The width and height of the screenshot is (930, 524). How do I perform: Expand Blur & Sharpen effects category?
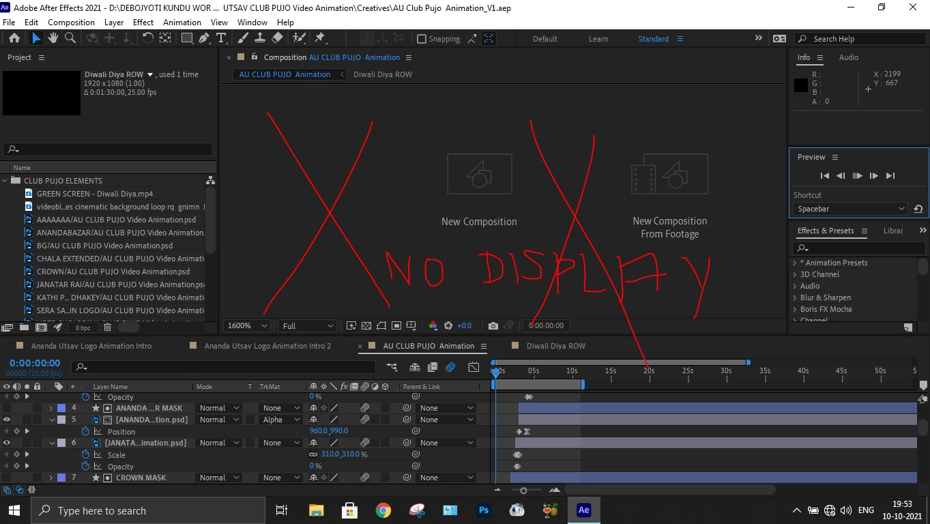(795, 297)
